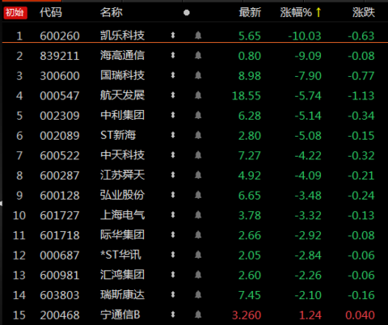The height and width of the screenshot is (325, 388).
Task: Click the up-down marker icon for 凯乐科技
Action: [173, 36]
